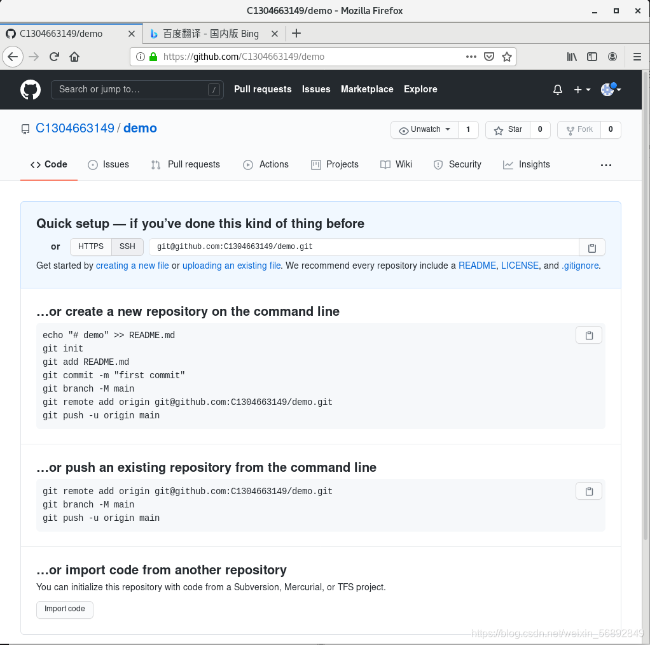Screen dimensions: 650x645
Task: Click the README link
Action: tap(477, 266)
